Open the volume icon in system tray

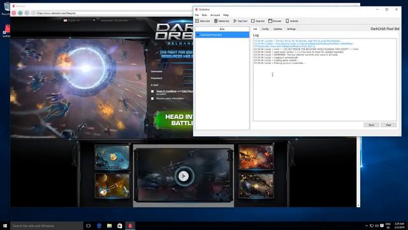tap(377, 226)
